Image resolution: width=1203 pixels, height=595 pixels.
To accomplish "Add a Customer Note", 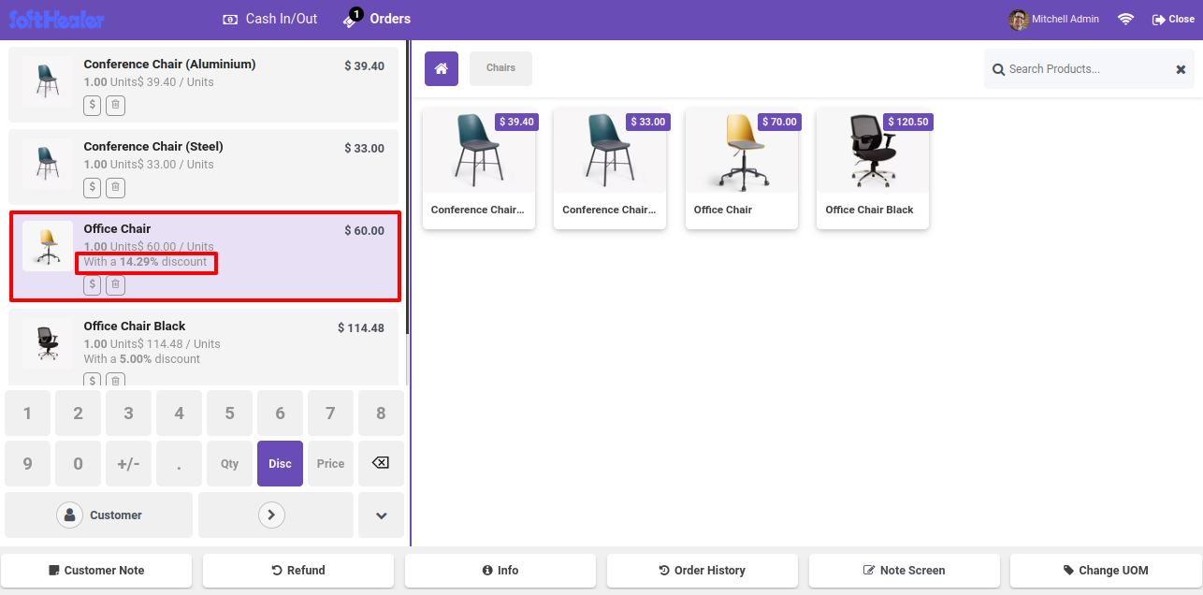I will tap(96, 571).
